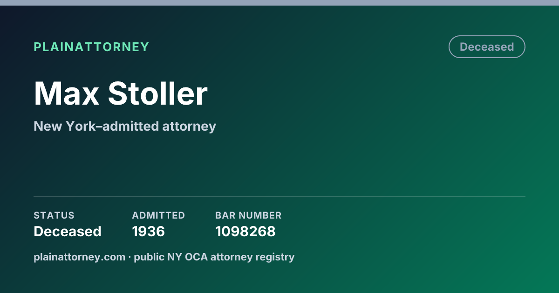Click the first name Max in heading

pos(67,94)
